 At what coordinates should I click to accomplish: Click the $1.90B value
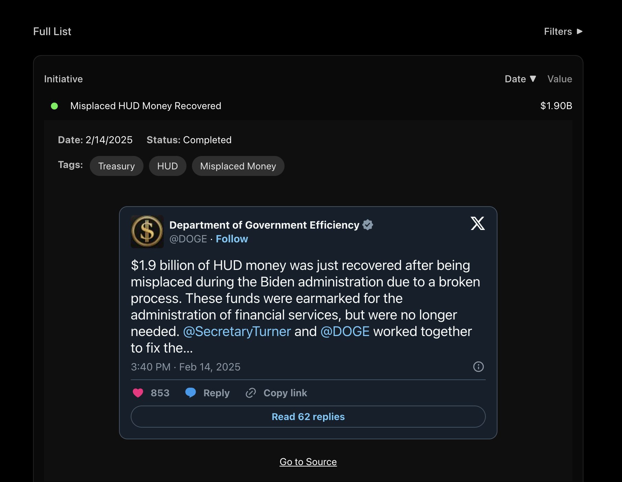tap(556, 106)
